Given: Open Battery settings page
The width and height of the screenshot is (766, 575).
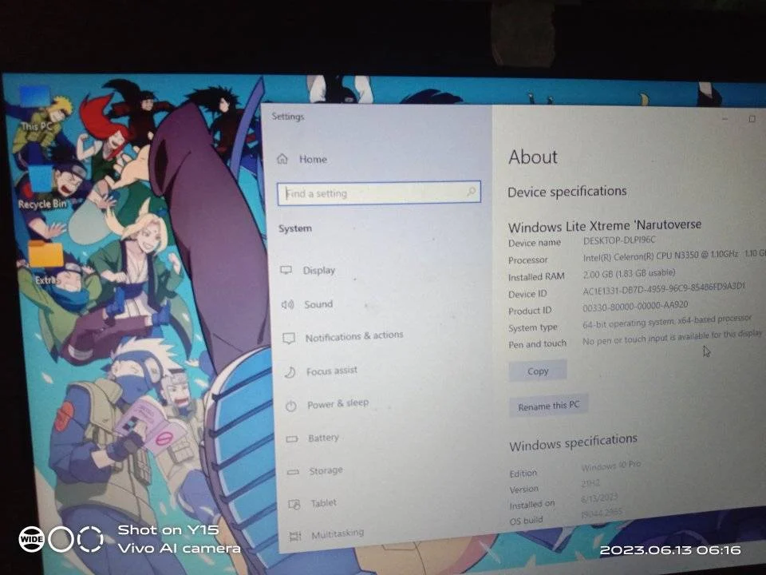Looking at the screenshot, I should click(x=323, y=438).
